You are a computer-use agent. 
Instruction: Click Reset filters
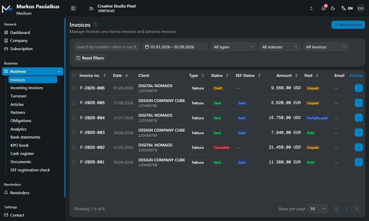pos(90,58)
